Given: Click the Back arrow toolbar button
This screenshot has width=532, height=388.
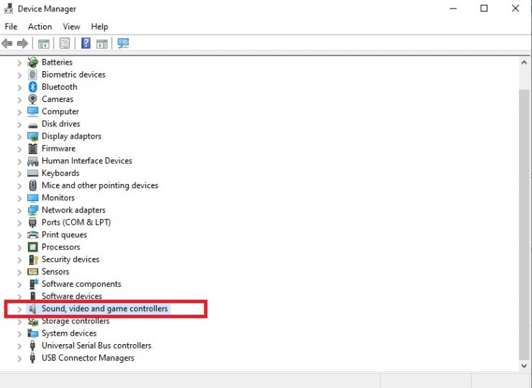Looking at the screenshot, I should [x=7, y=43].
